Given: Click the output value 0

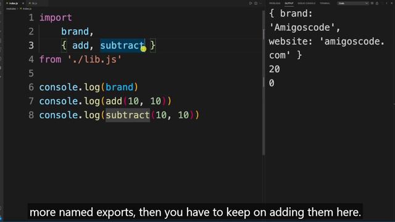Looking at the screenshot, I should (272, 83).
